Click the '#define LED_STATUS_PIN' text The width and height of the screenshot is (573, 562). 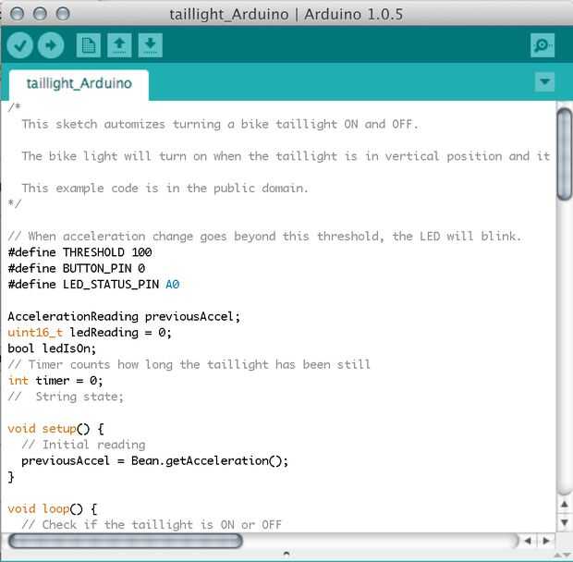pos(83,285)
